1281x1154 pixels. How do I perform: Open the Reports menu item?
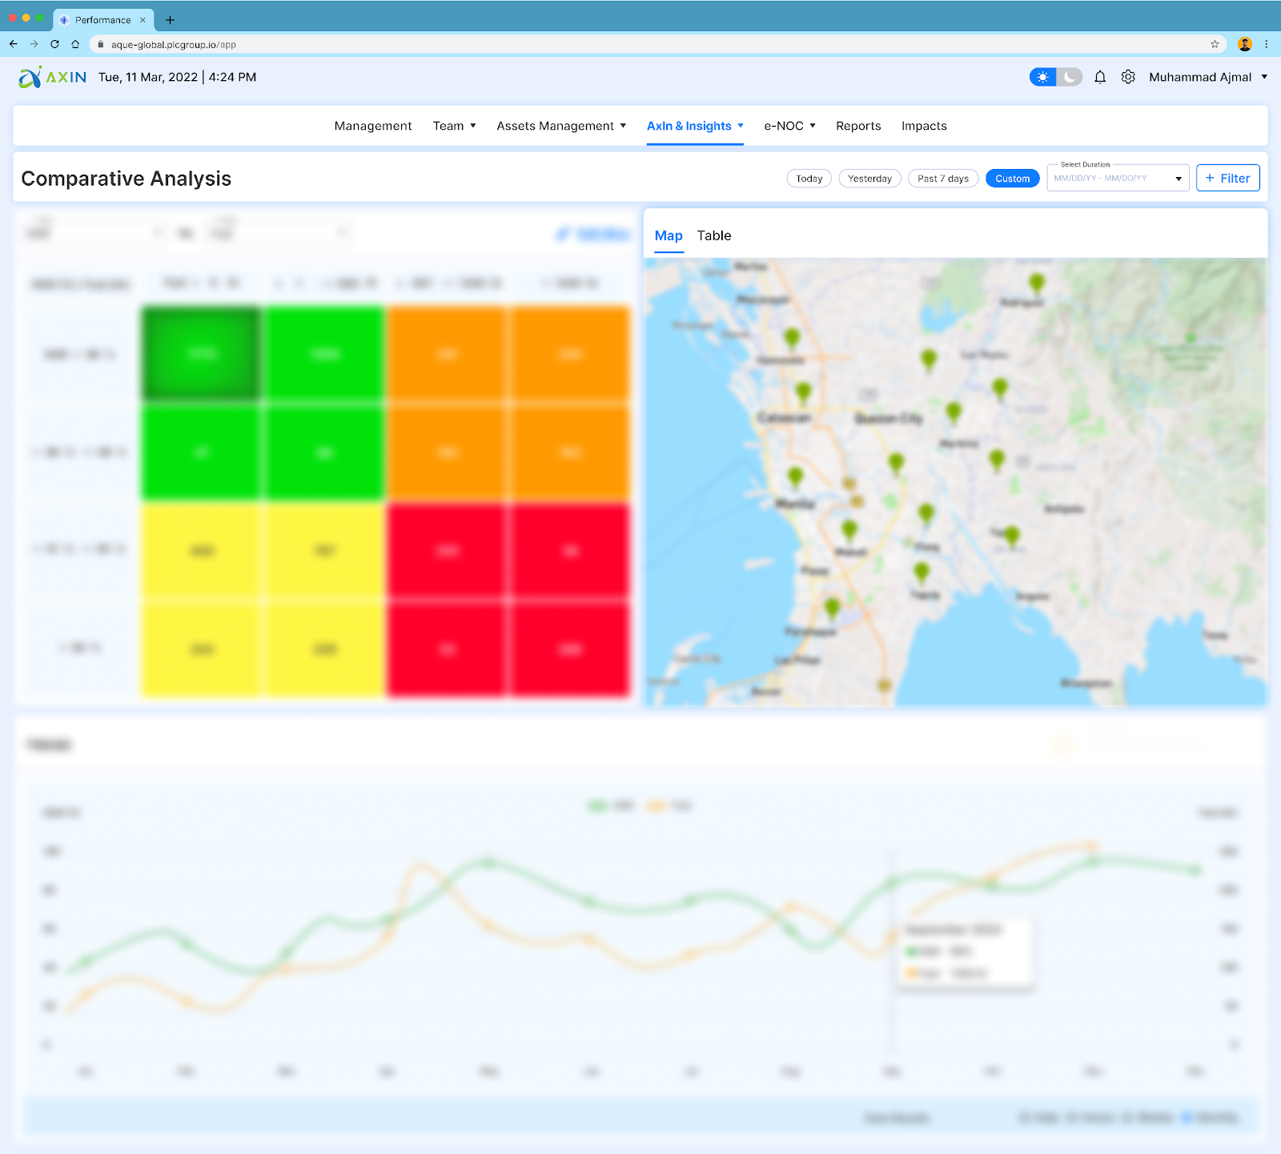coord(858,126)
